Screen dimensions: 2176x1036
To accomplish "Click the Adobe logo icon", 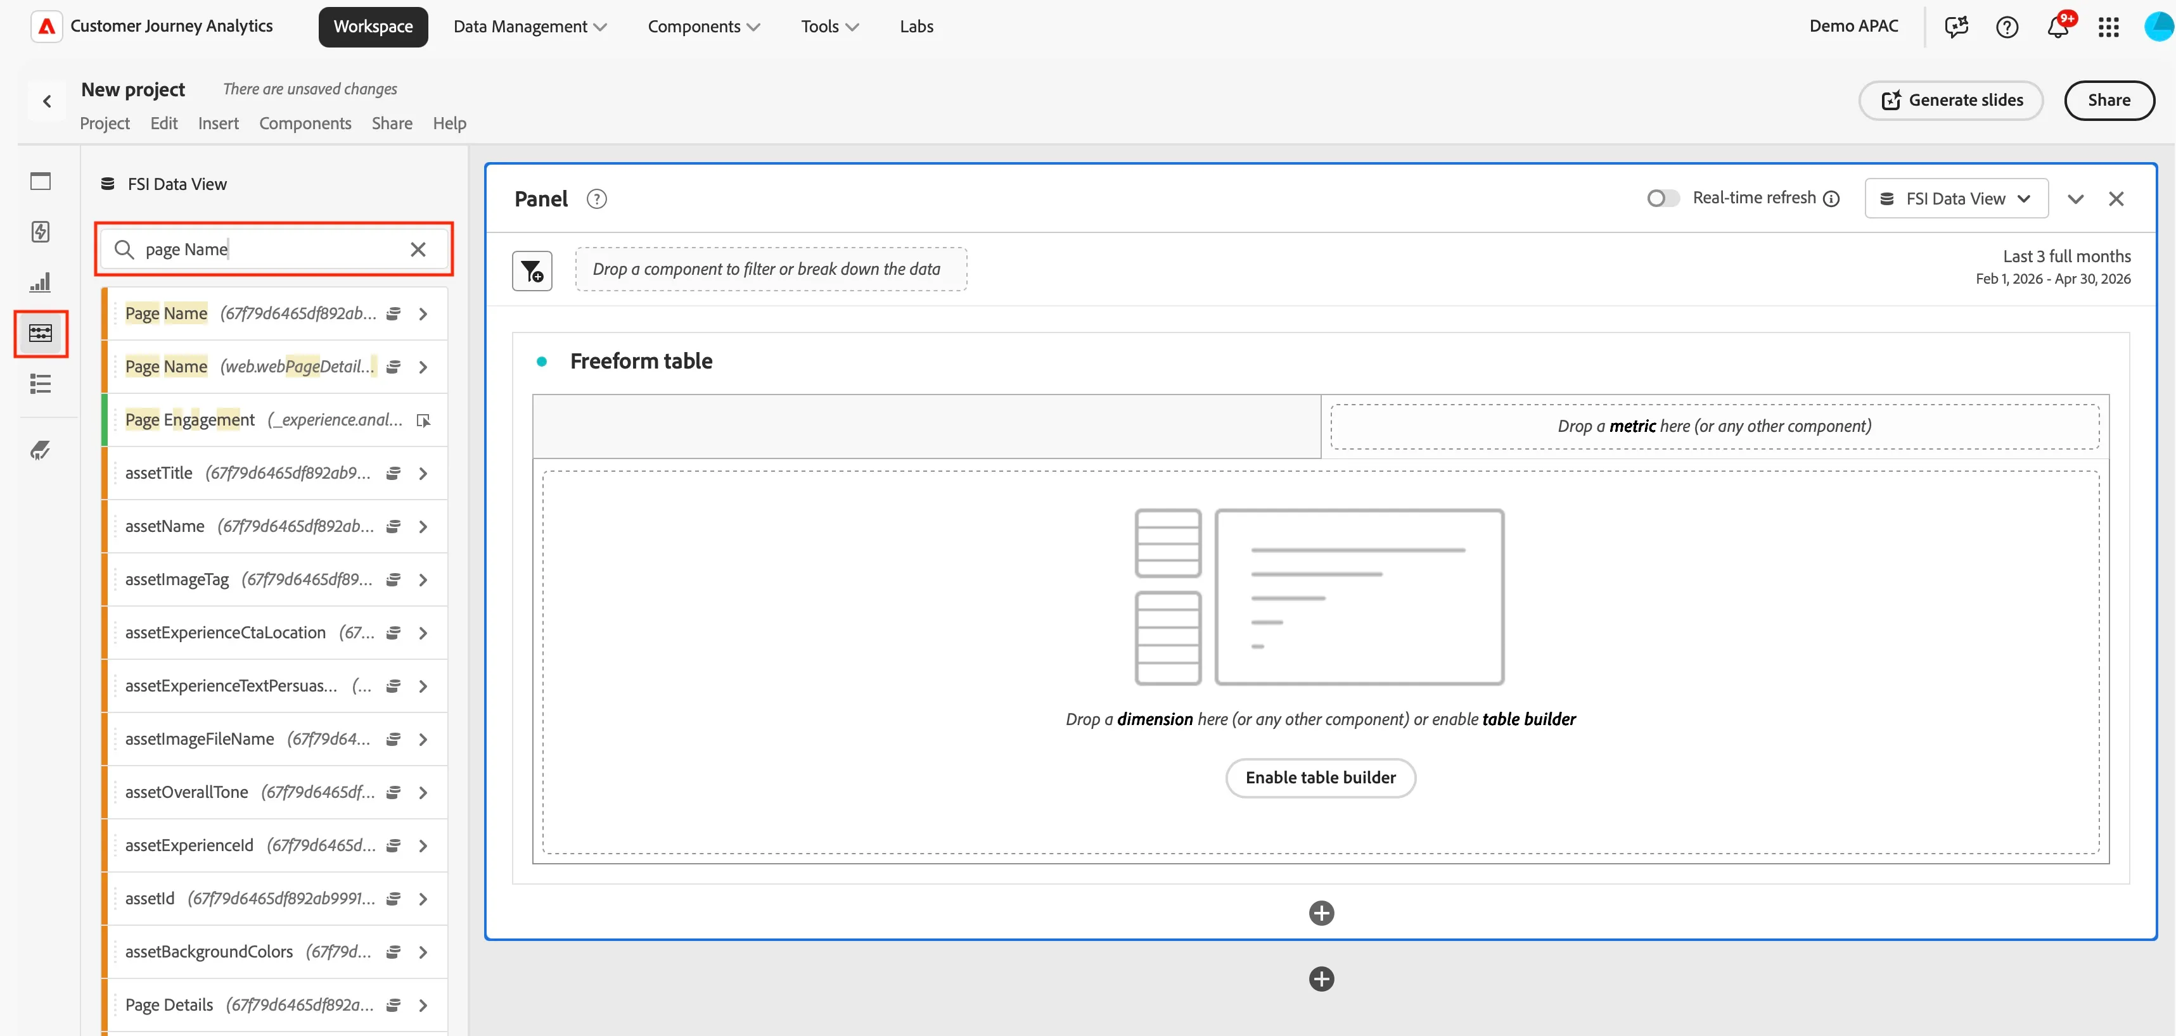I will click(x=48, y=26).
